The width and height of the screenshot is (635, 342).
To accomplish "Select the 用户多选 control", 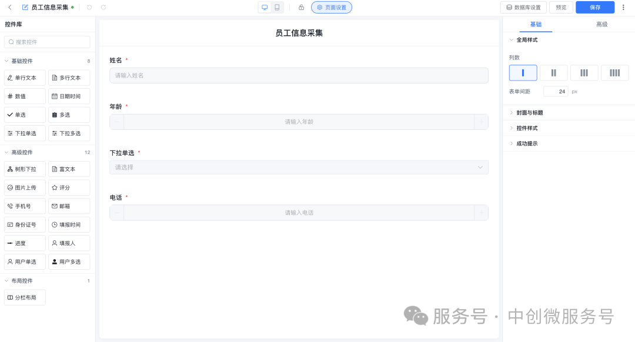I will click(69, 262).
